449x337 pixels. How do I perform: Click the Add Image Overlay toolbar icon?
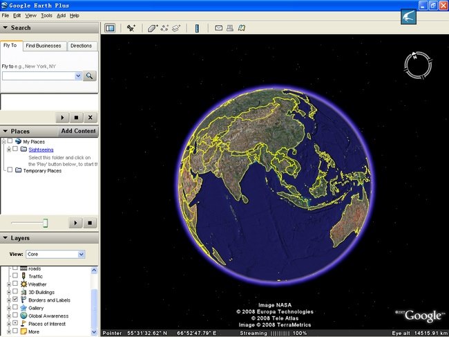pos(176,28)
